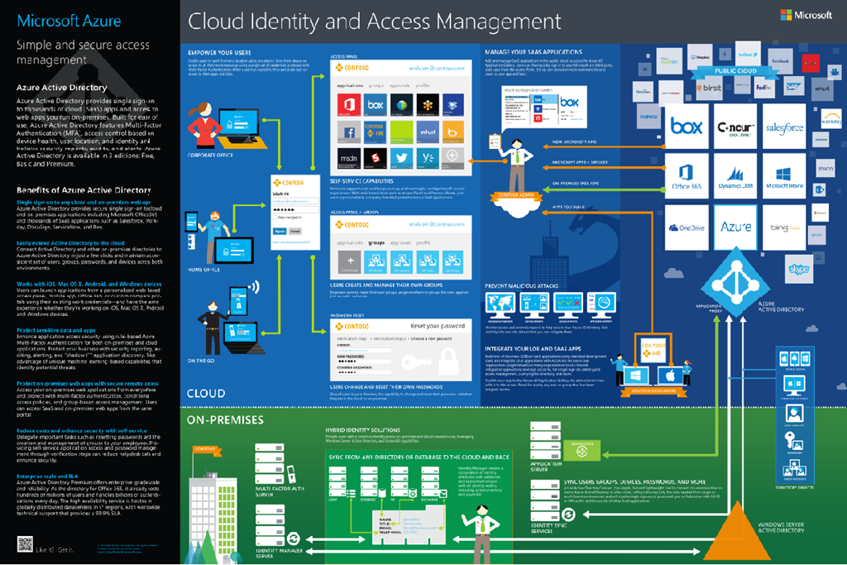Select the Twitter tile in the Access Panel
The height and width of the screenshot is (565, 847).
402,157
